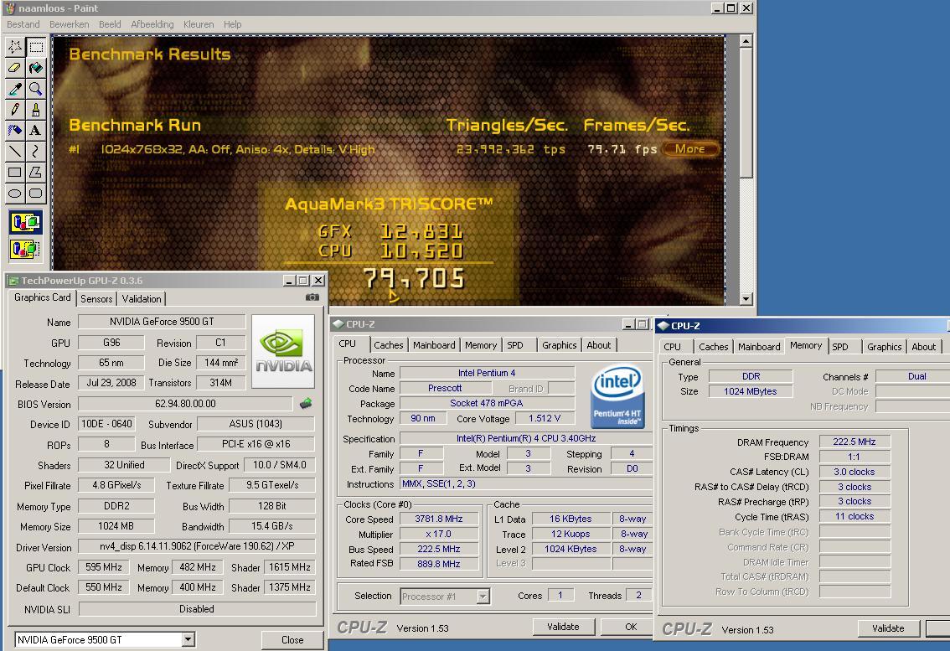Image resolution: width=950 pixels, height=651 pixels.
Task: Select the Line tool in Paint
Action: [x=15, y=152]
